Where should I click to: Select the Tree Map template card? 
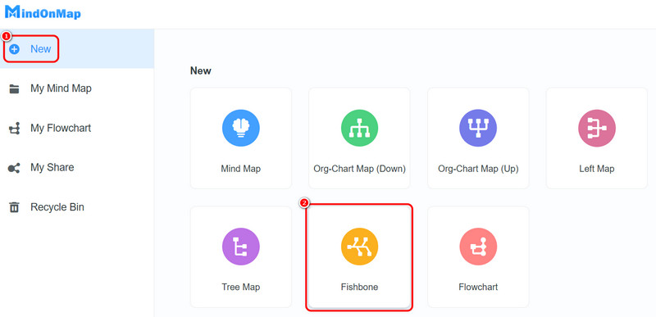point(240,257)
